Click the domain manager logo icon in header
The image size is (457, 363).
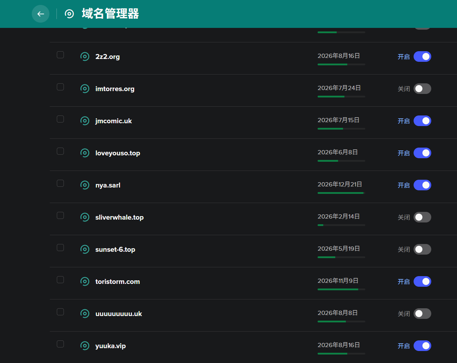[x=70, y=14]
